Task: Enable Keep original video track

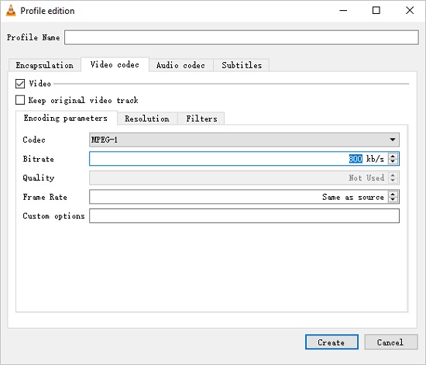Action: coord(20,100)
